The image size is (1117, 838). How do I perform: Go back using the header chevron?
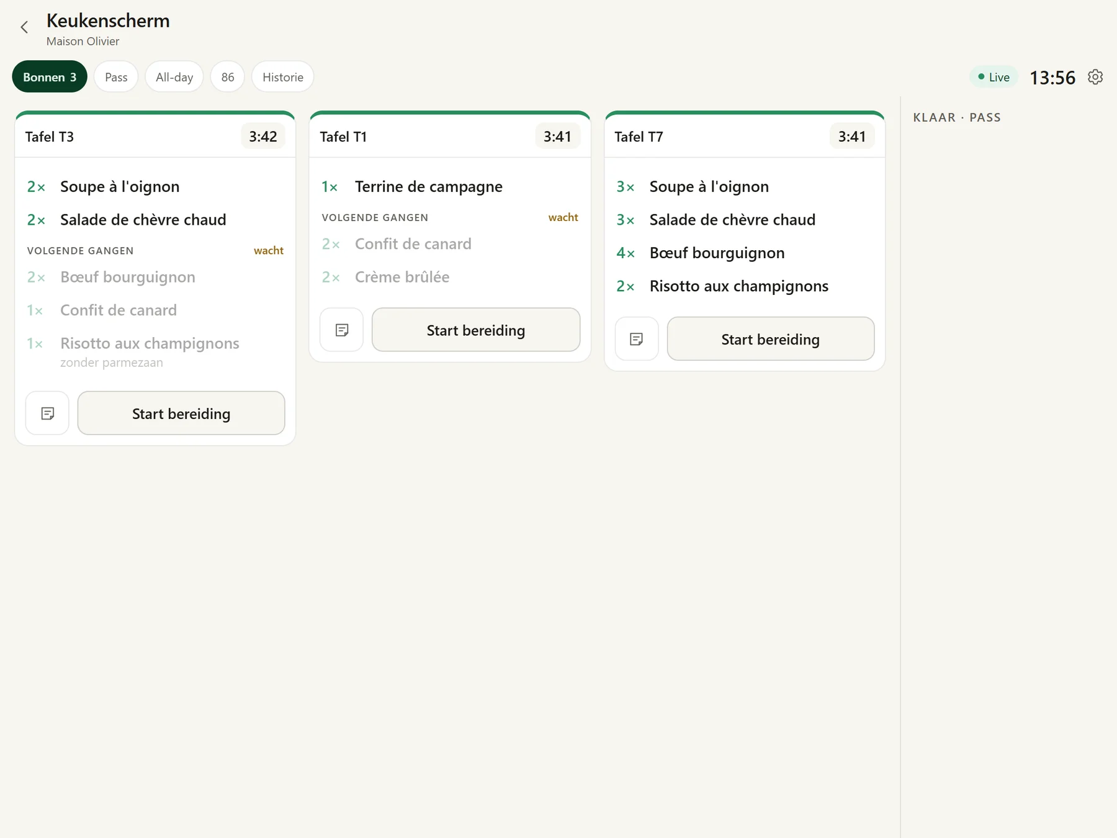click(24, 27)
